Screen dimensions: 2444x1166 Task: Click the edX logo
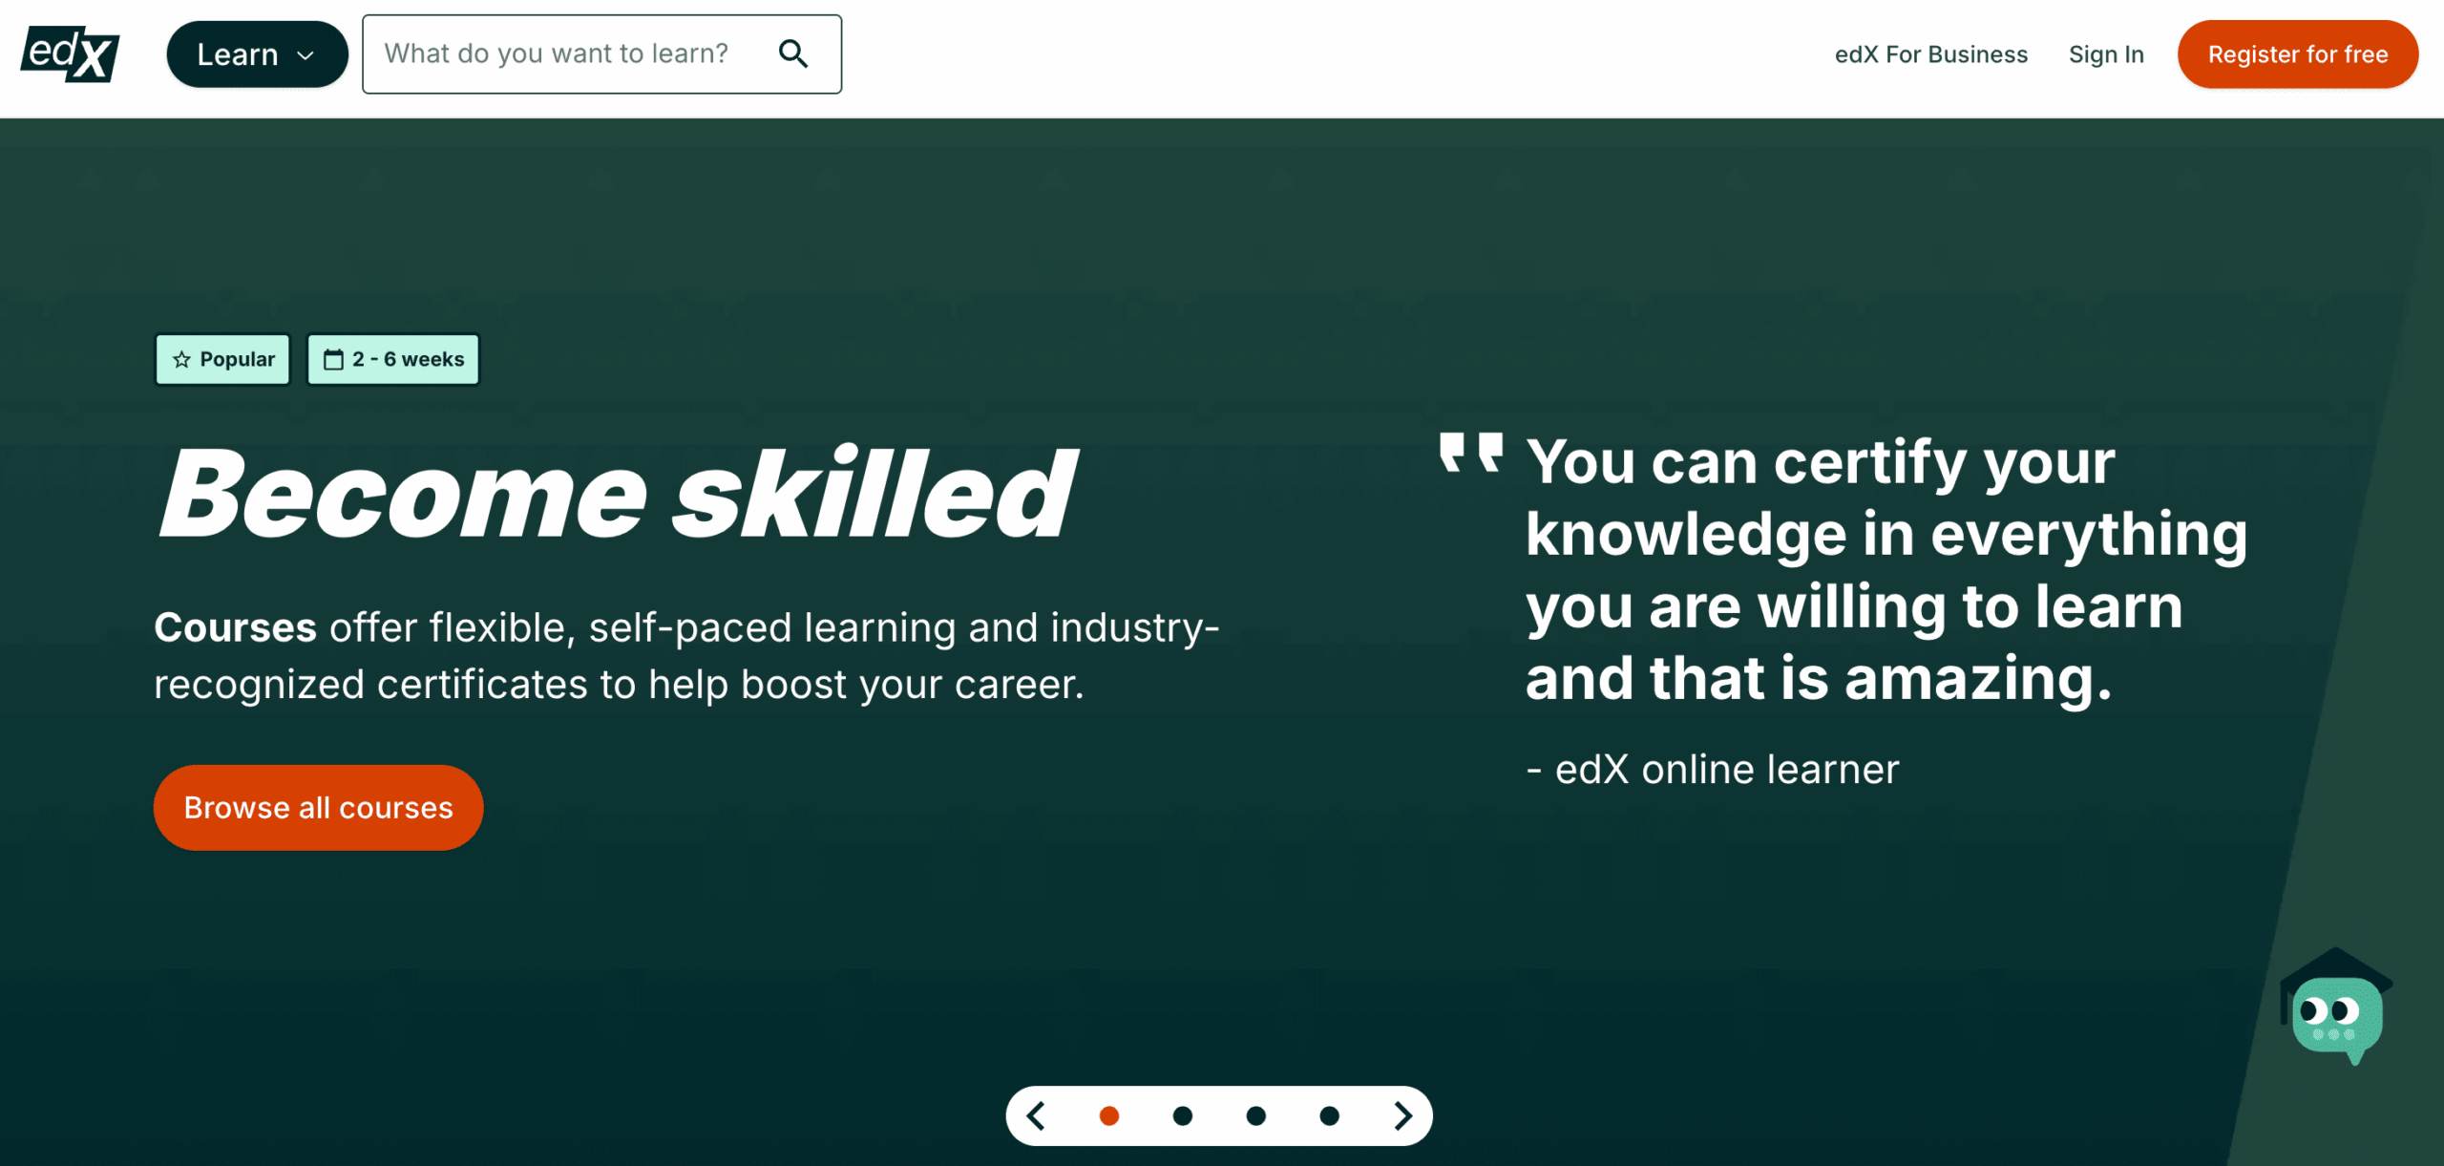pyautogui.click(x=70, y=53)
